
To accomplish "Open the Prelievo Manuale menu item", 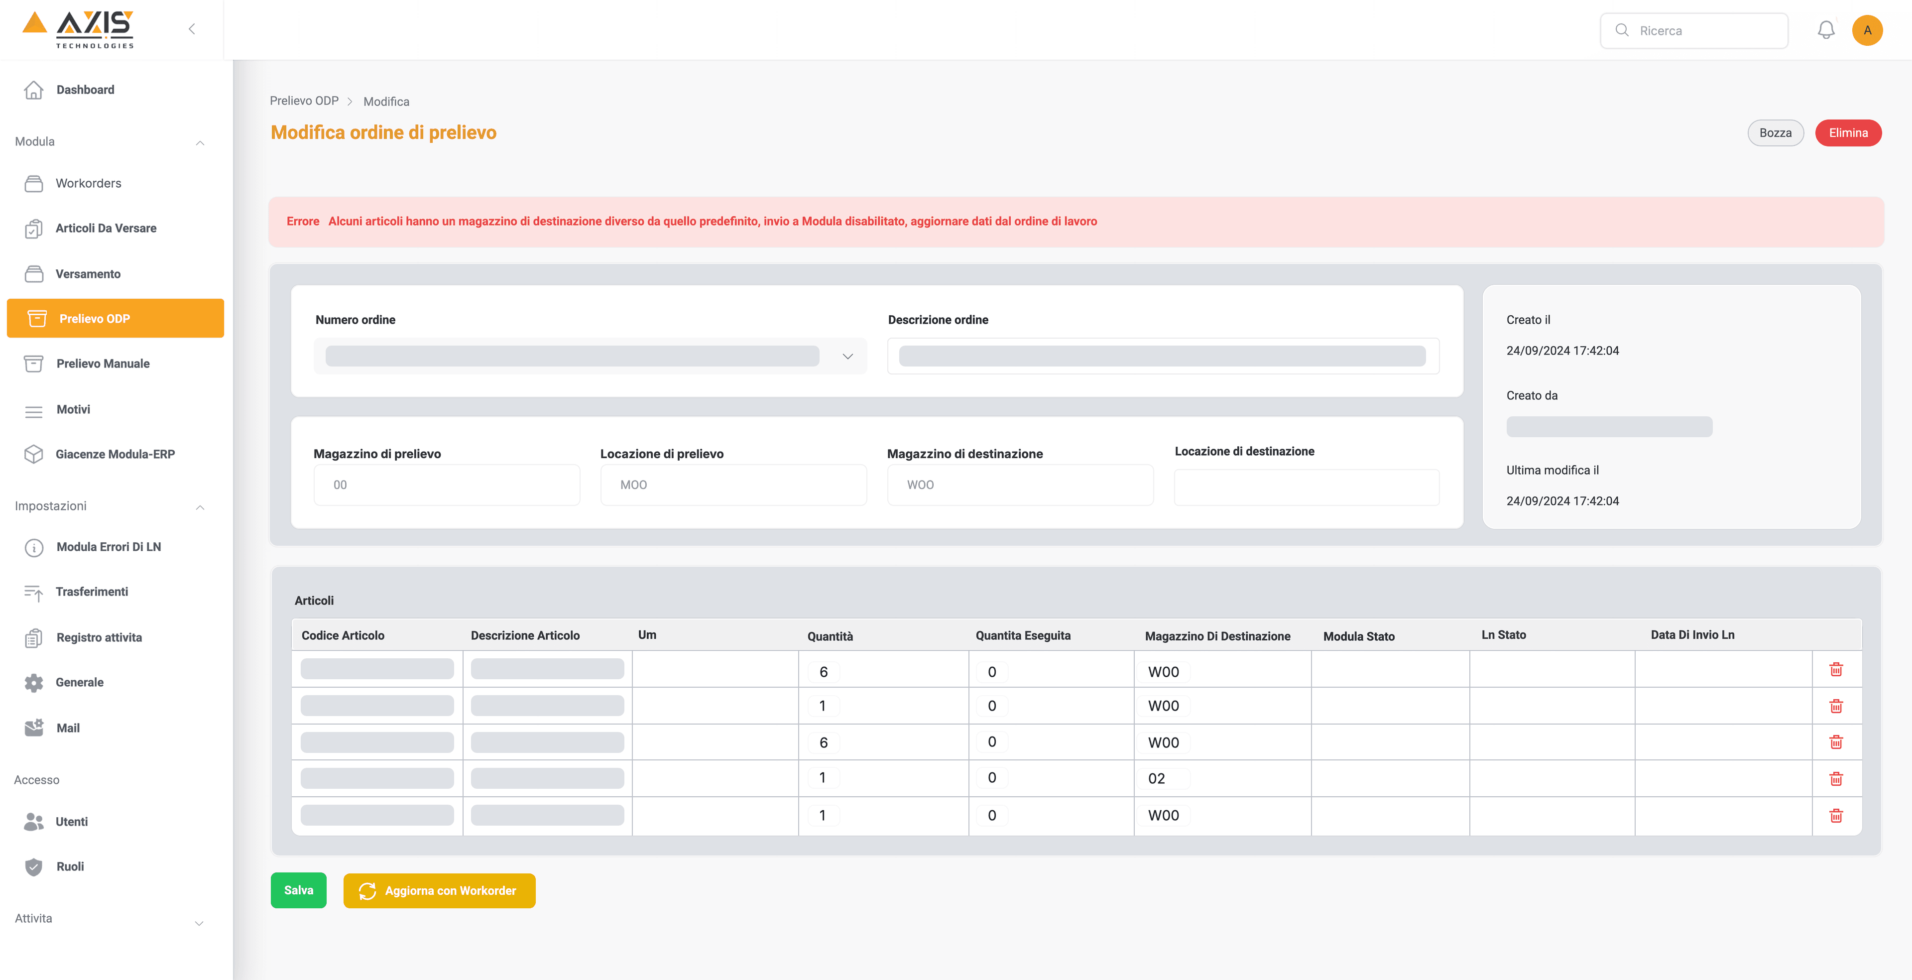I will click(103, 364).
